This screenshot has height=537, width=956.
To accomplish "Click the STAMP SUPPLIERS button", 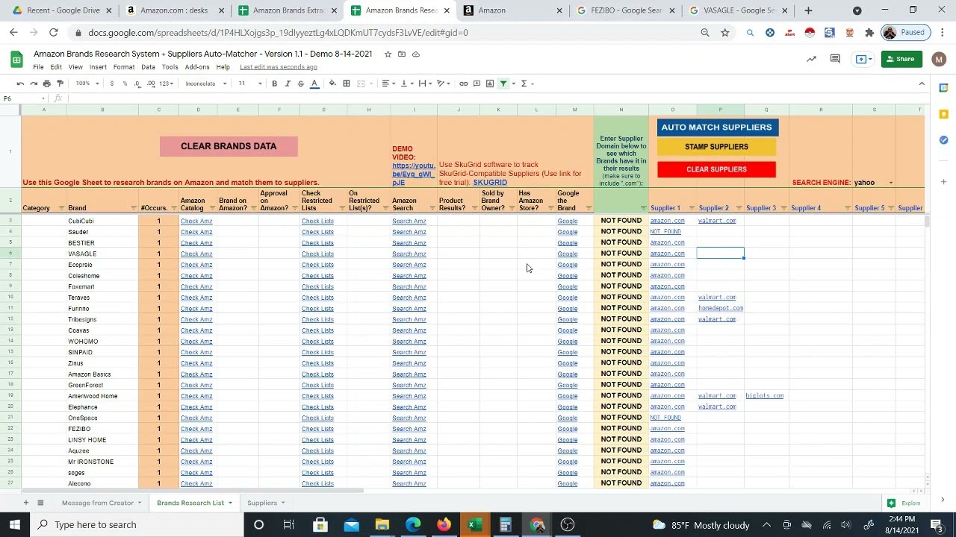I will pos(717,147).
